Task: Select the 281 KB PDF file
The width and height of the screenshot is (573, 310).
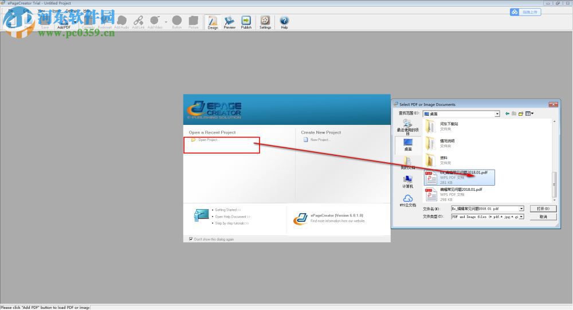Action: click(460, 177)
